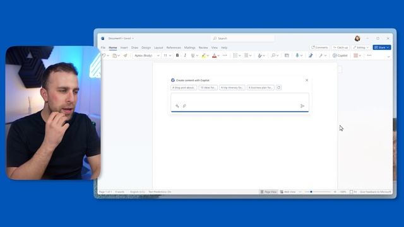Image resolution: width=404 pixels, height=227 pixels.
Task: Click the send arrow in Copilot box
Action: point(302,106)
